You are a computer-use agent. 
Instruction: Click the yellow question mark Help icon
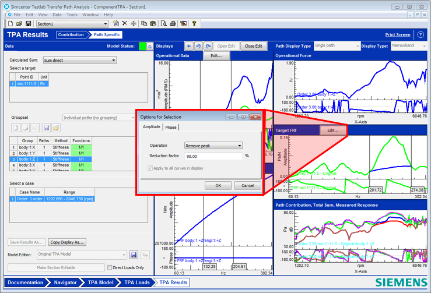click(x=194, y=24)
